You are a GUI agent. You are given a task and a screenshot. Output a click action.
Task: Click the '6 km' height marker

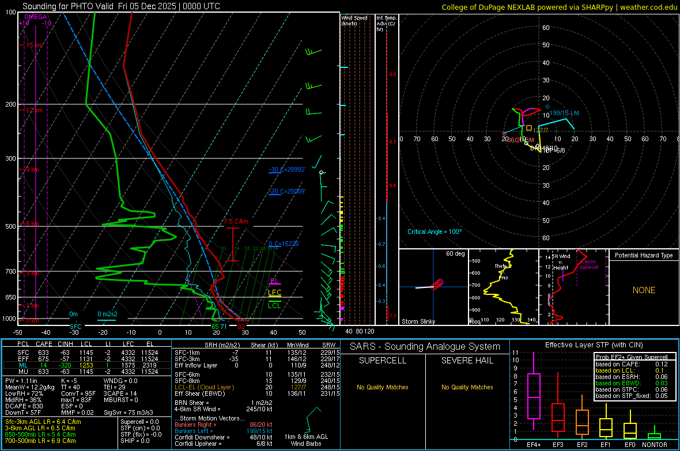(32, 223)
